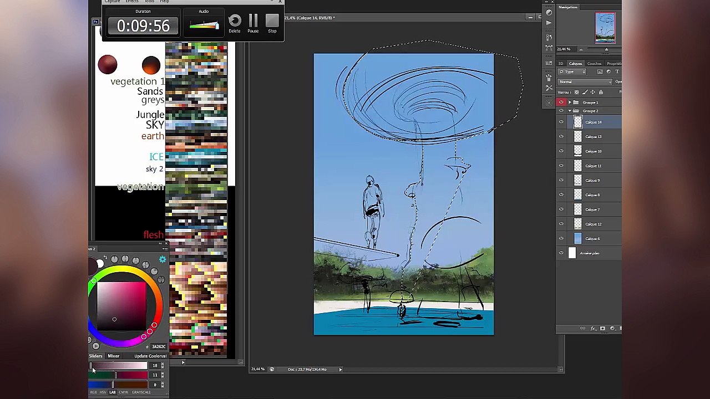710x399 pixels.
Task: Toggle visibility of Calque 13
Action: 561,136
